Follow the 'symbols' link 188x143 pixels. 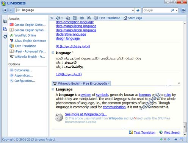[102, 95]
